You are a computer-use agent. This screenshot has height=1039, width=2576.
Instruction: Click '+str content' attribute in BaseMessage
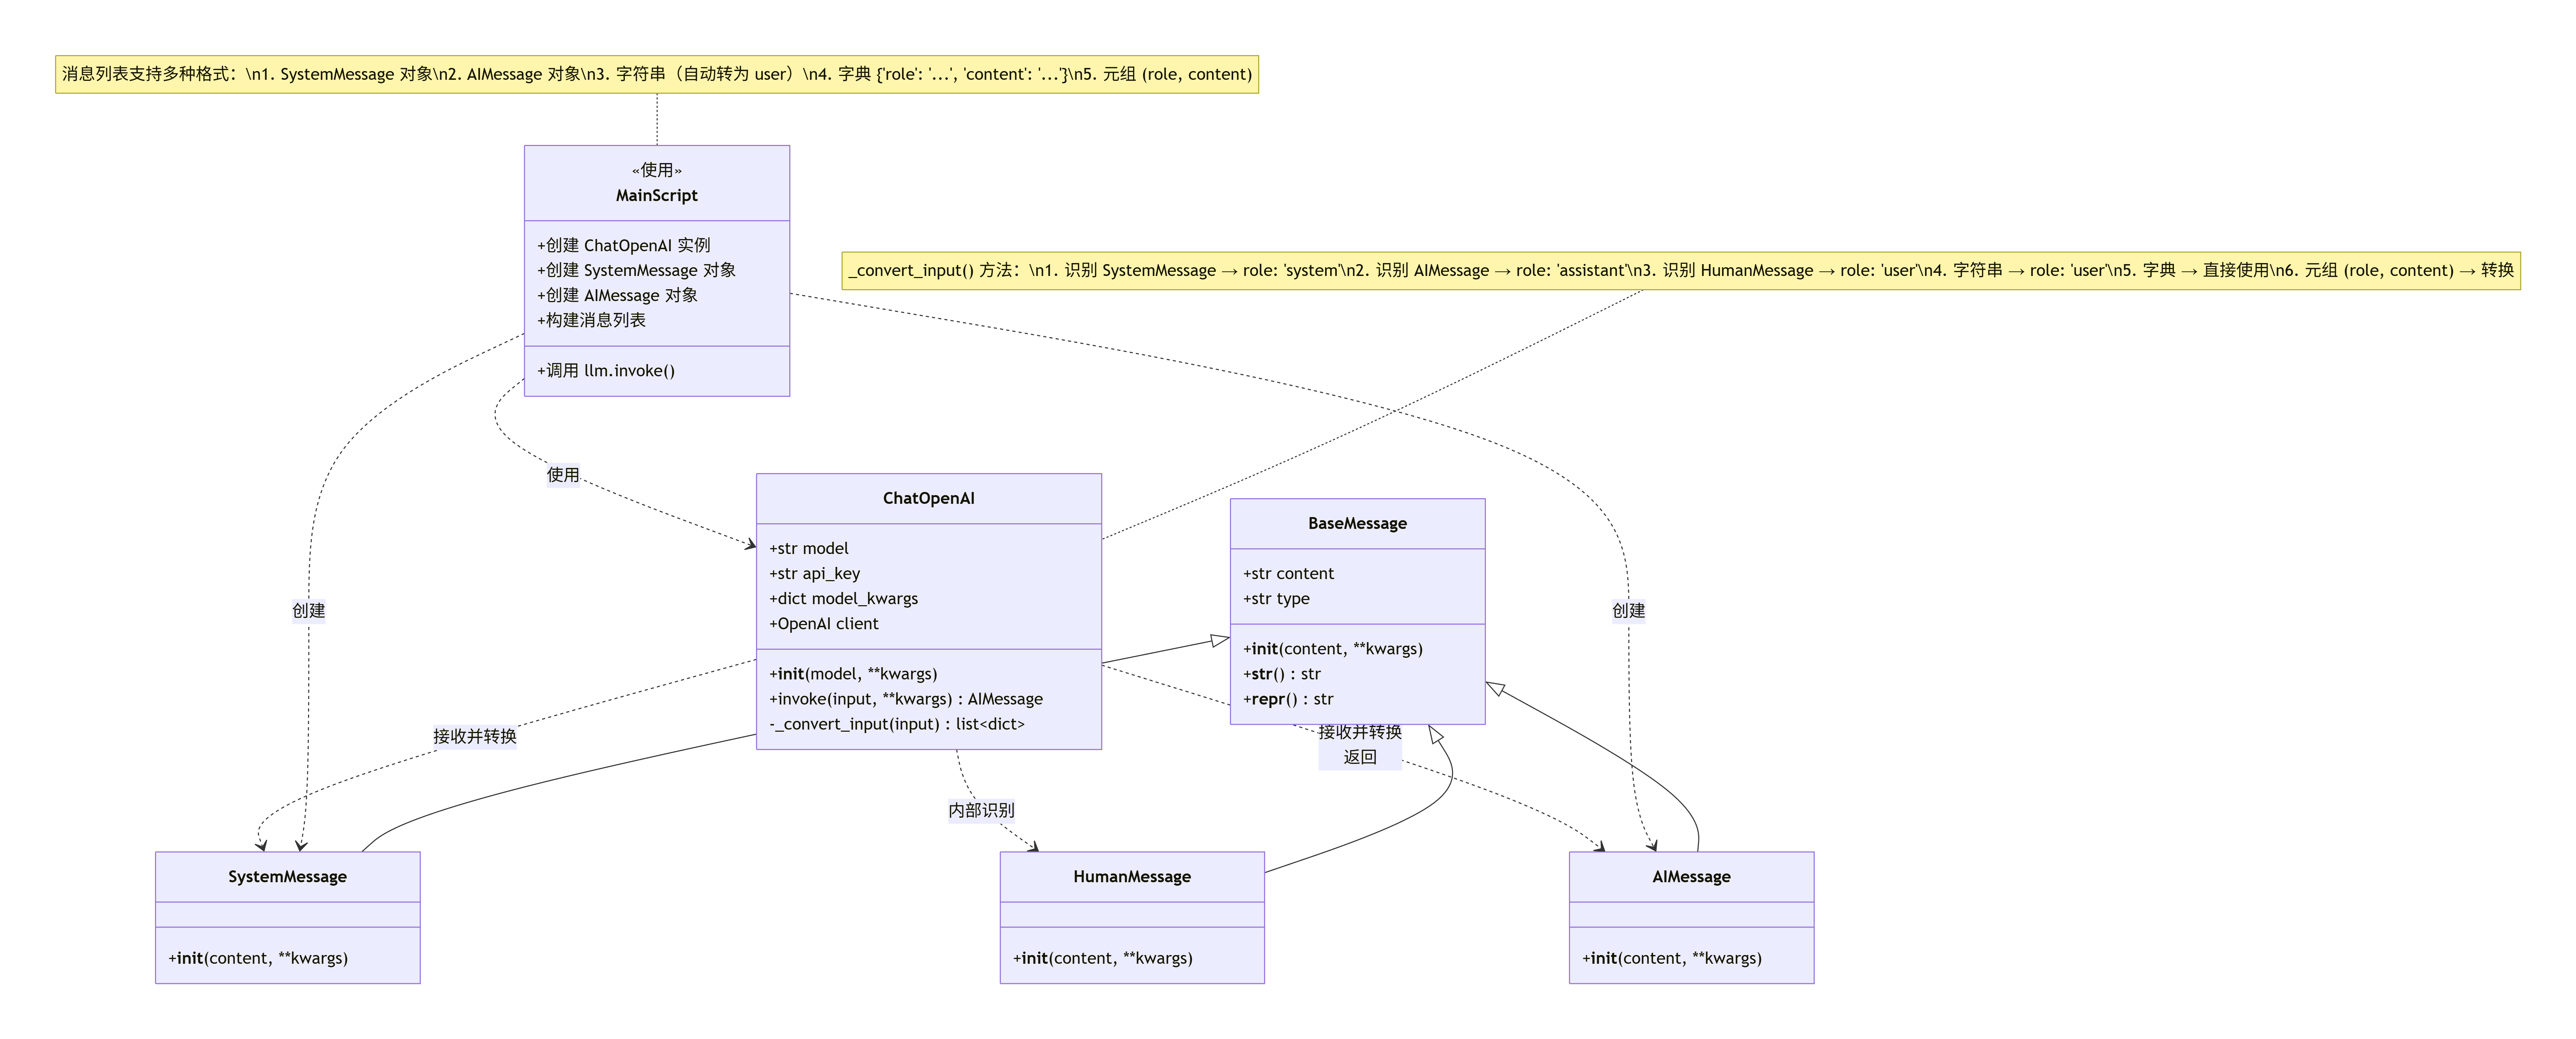pyautogui.click(x=1288, y=573)
